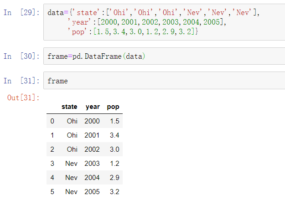Viewport: 285px width, 200px height.
Task: Select the row with index 0
Action: click(x=84, y=121)
